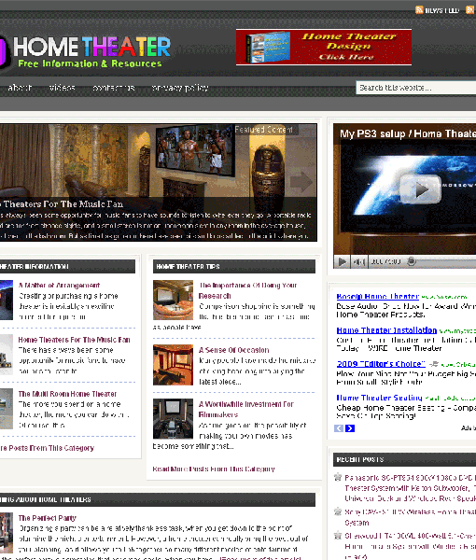
Task: Go to next featured content slide arrow
Action: tap(301, 181)
